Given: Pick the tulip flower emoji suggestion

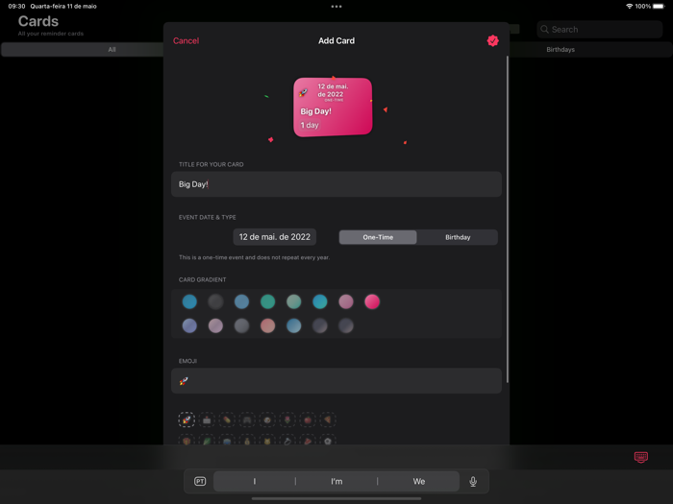Looking at the screenshot, I should (287, 420).
